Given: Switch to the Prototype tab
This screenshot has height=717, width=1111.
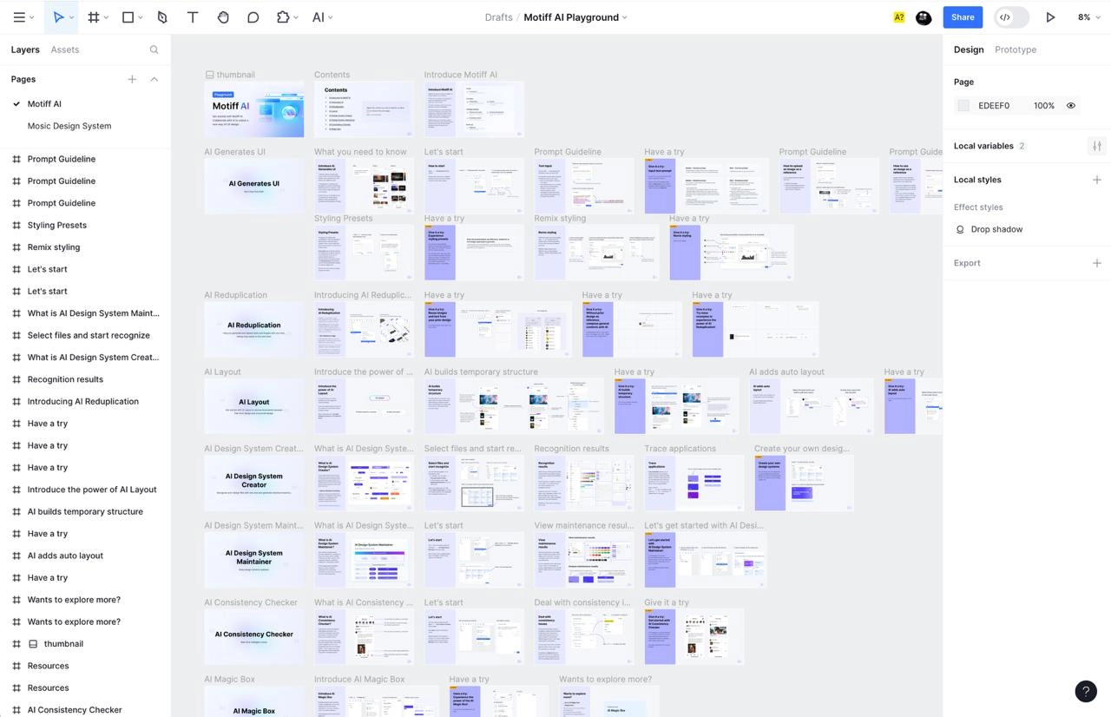Looking at the screenshot, I should point(1016,49).
